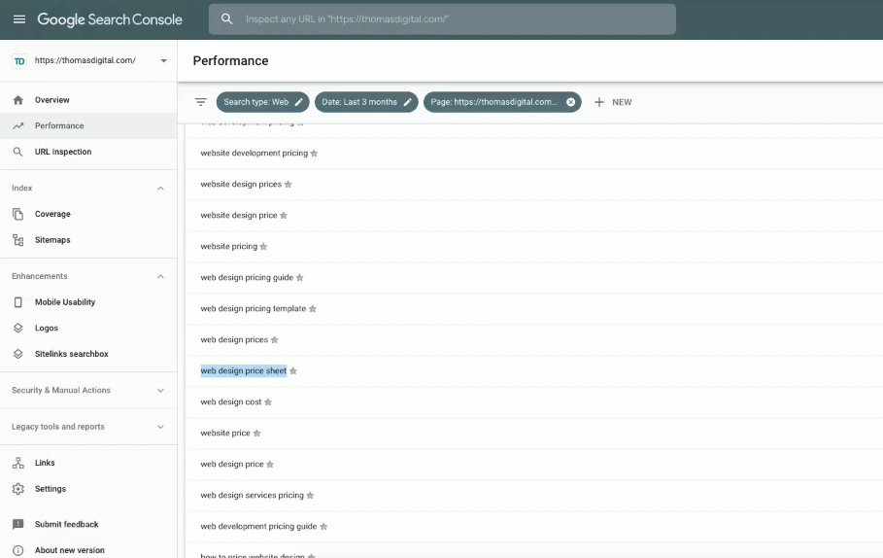Open Submit feedback link
This screenshot has width=883, height=558.
[x=66, y=525]
